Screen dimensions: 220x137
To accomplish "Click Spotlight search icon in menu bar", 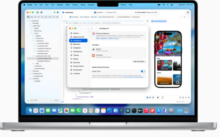I will click(x=168, y=5).
